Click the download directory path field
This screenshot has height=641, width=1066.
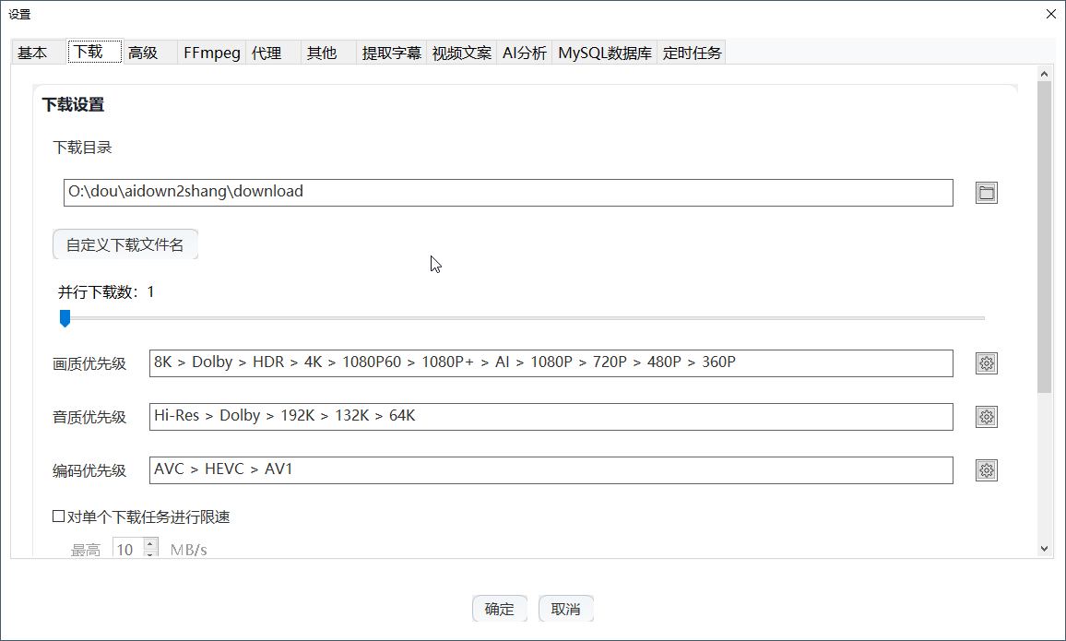pyautogui.click(x=507, y=193)
